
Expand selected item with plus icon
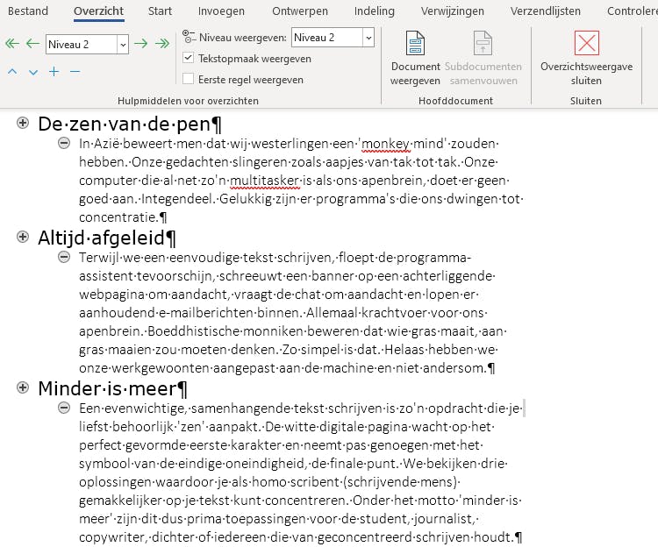(54, 72)
